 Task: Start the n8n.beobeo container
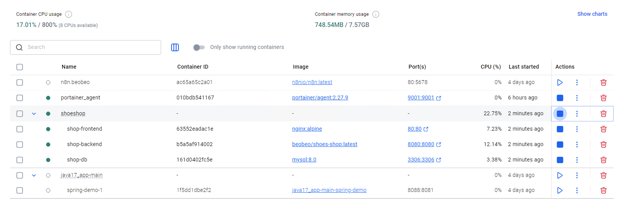[x=560, y=82]
